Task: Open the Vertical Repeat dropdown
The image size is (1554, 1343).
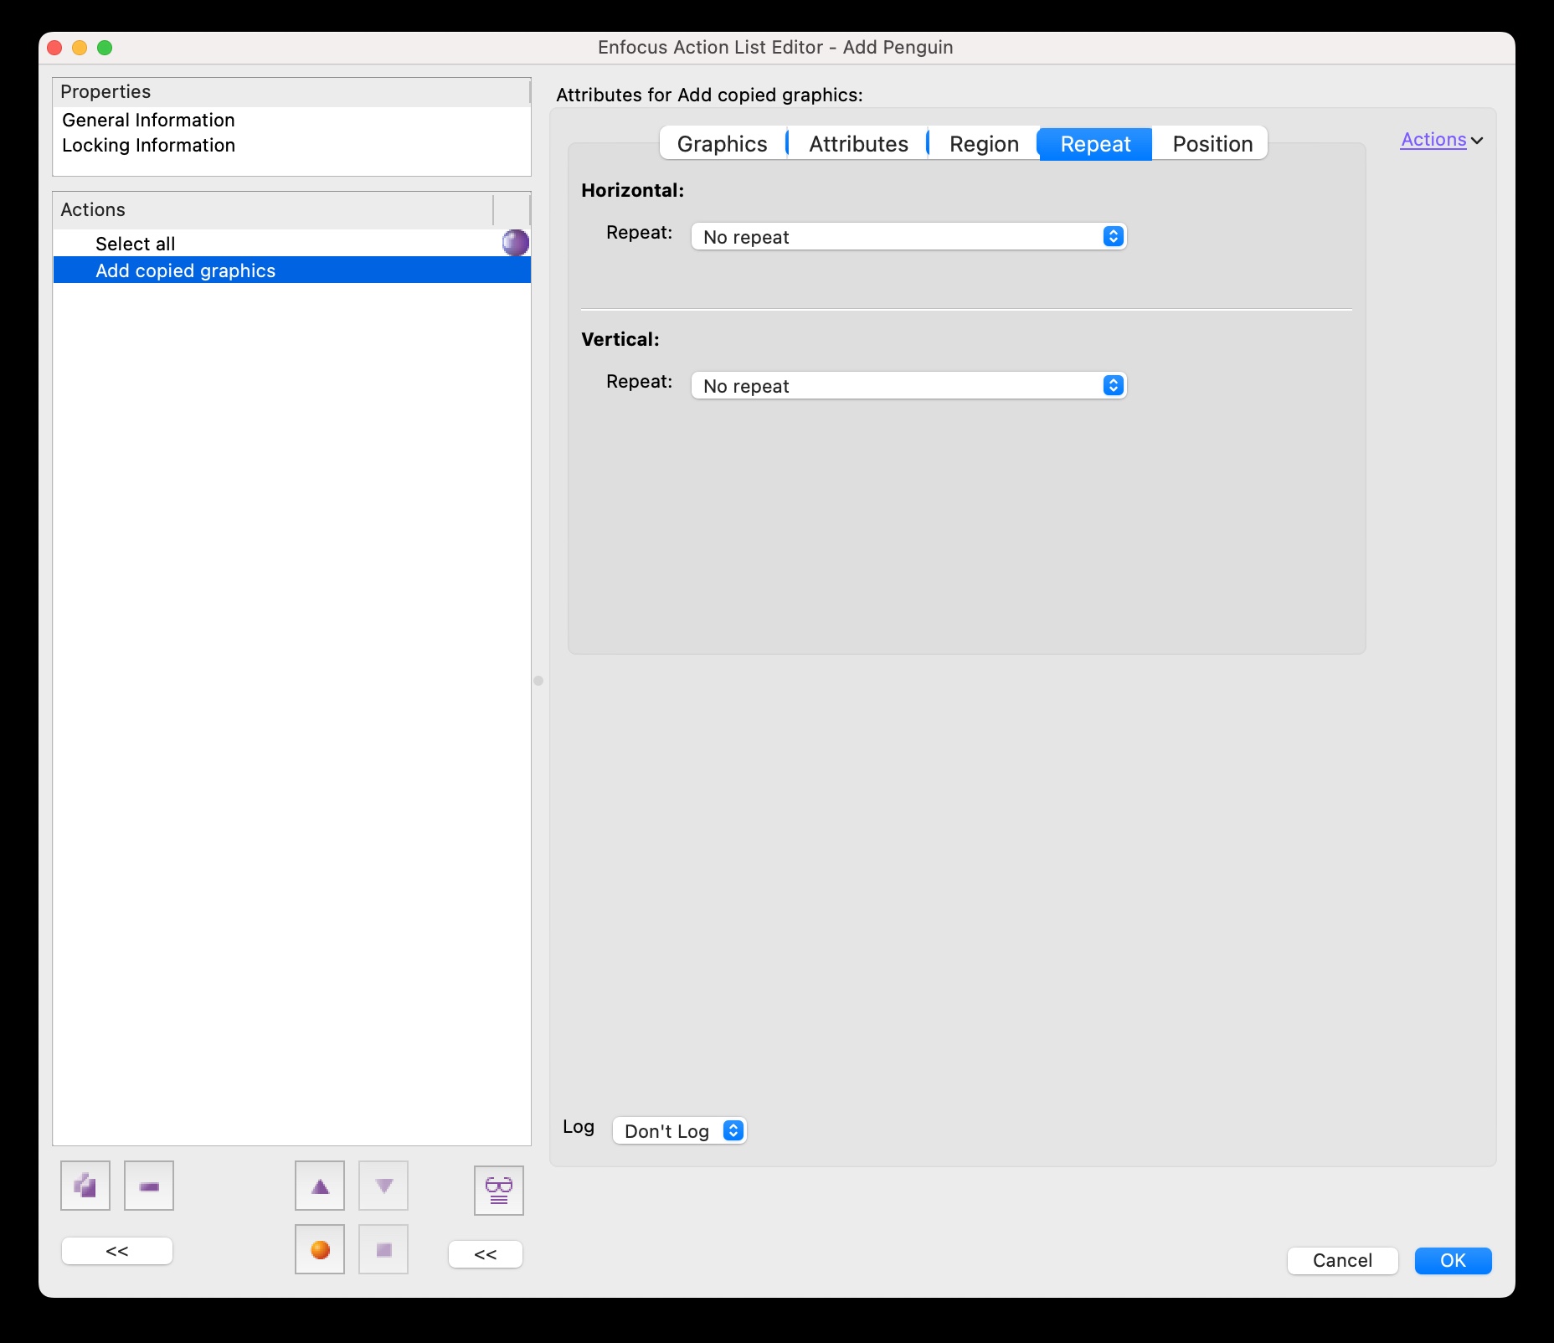Action: [908, 386]
